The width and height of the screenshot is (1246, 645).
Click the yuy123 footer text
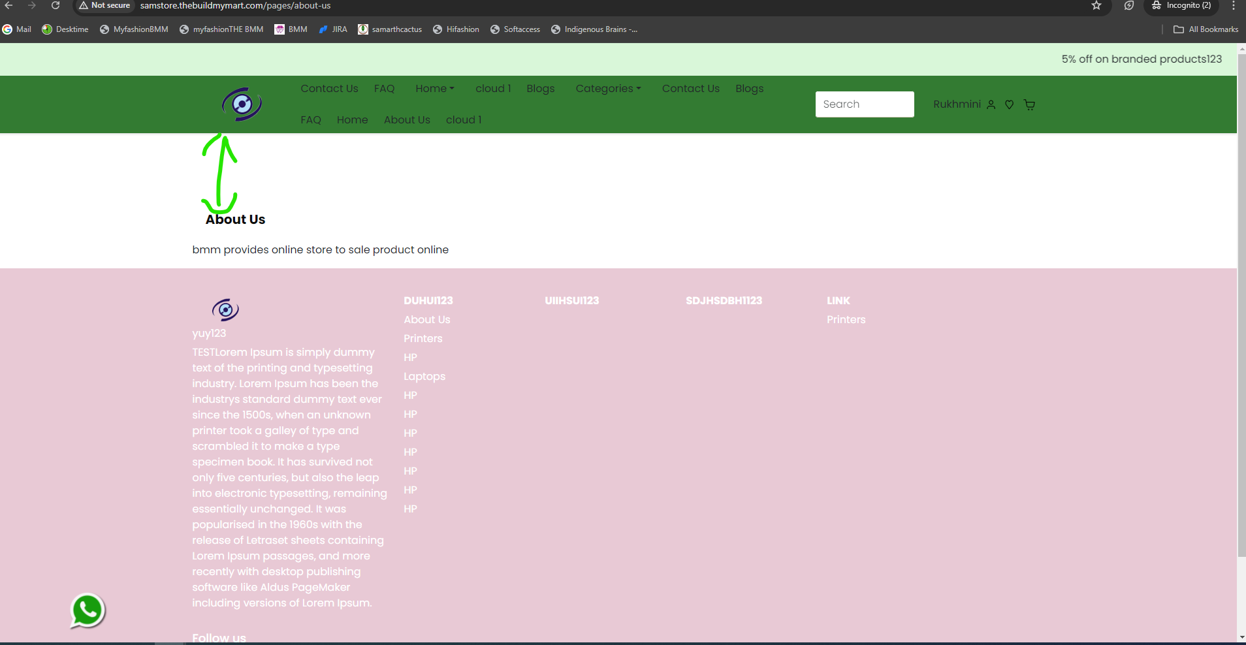[x=209, y=334]
